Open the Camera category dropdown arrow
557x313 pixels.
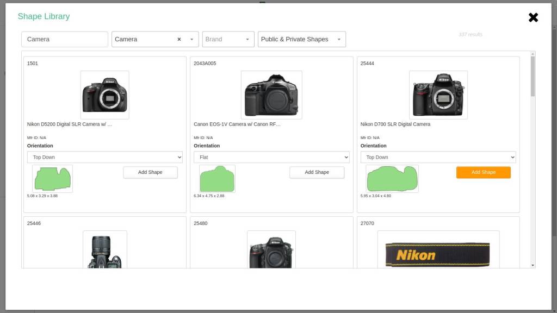pyautogui.click(x=192, y=39)
